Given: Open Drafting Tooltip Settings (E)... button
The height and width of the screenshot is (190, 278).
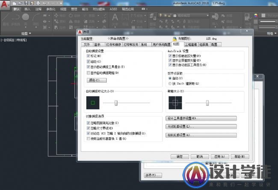Looking at the screenshot, I should point(201,118).
